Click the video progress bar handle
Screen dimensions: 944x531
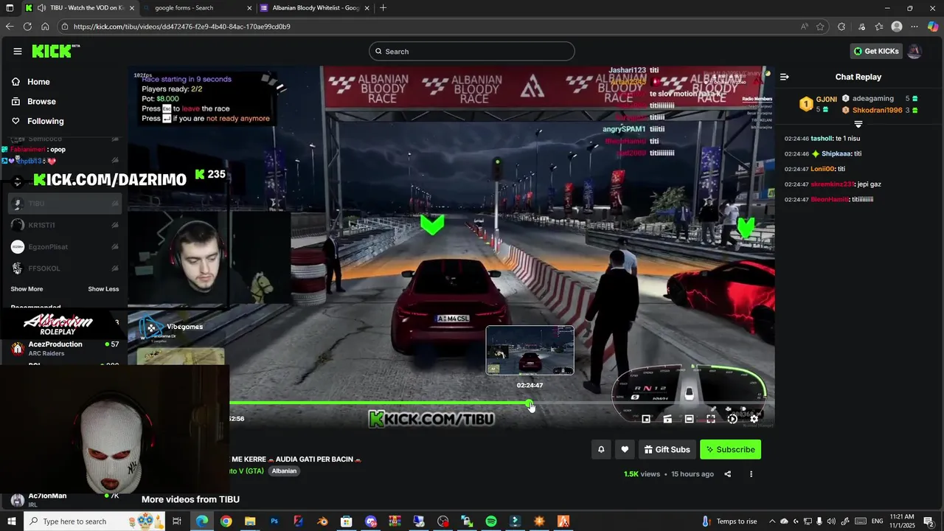(530, 403)
